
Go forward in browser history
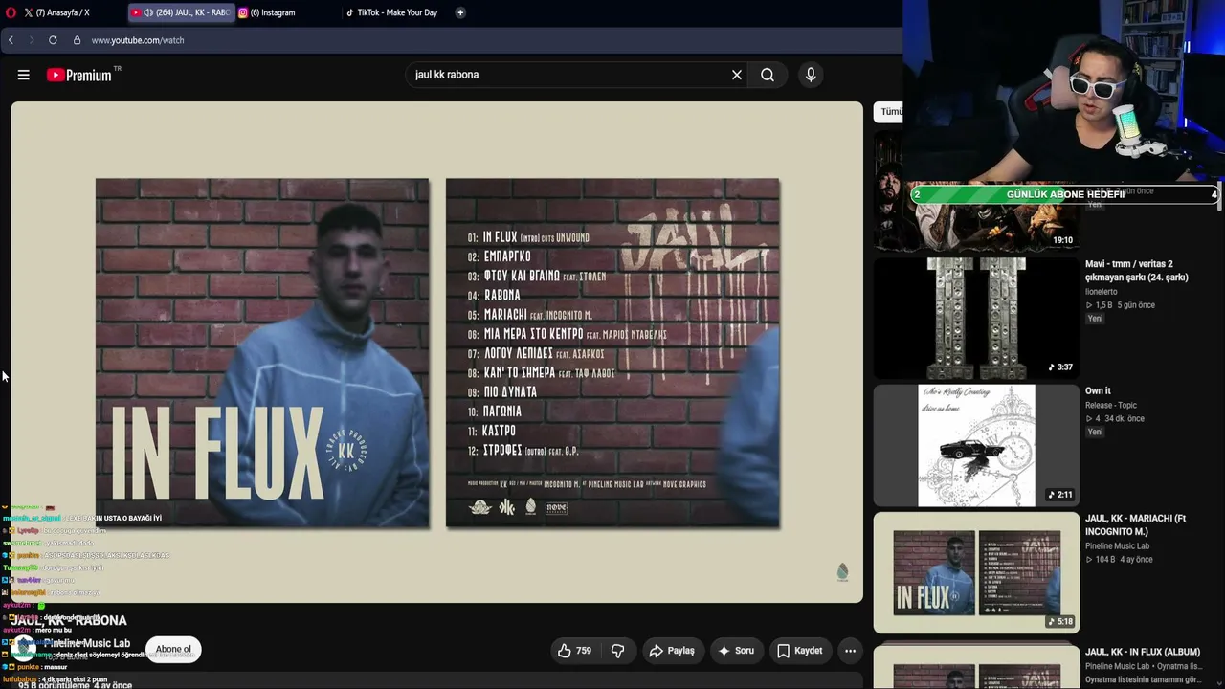31,40
